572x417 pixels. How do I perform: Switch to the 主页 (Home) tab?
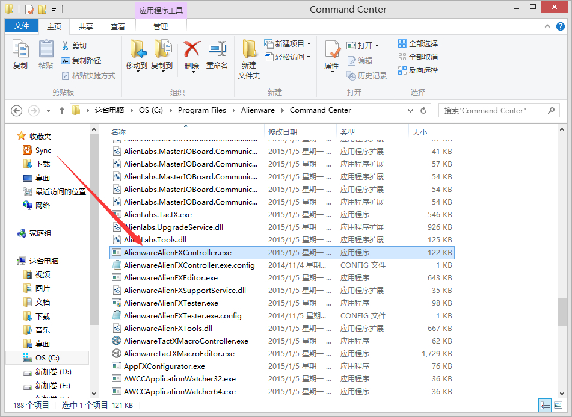(54, 27)
